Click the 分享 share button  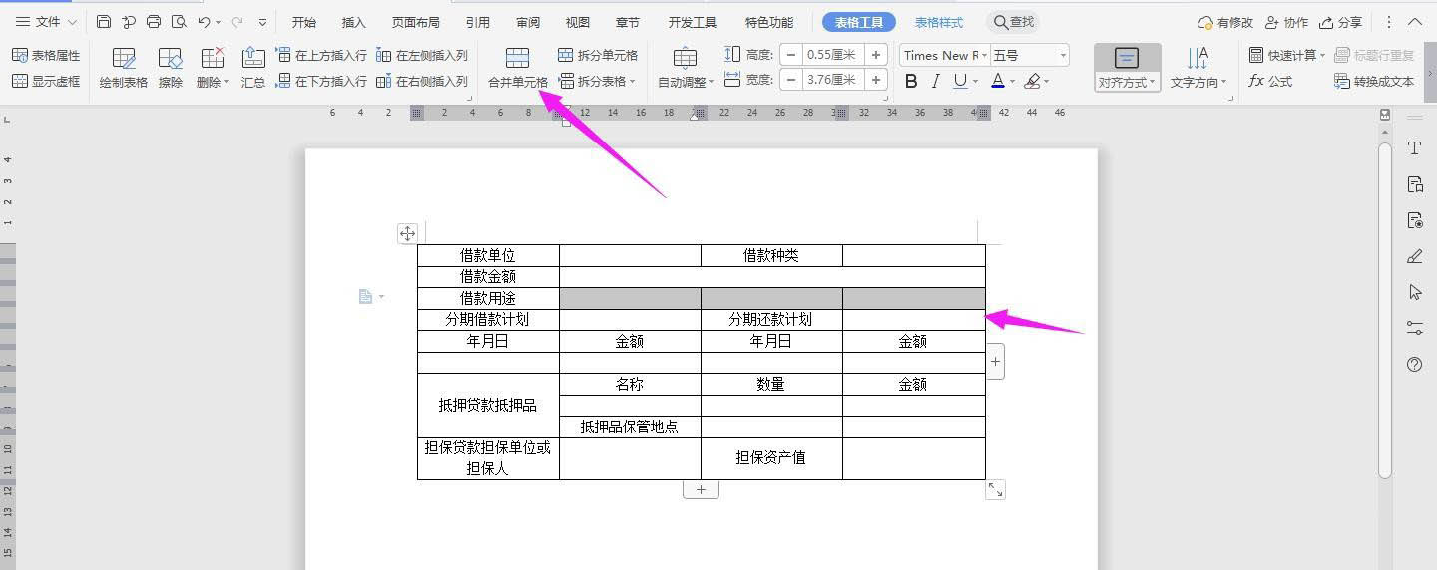[1340, 22]
